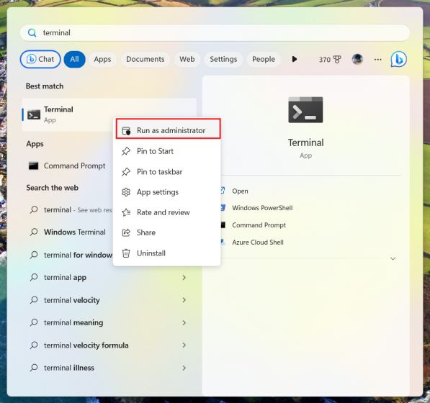
Task: Click Command Prompt in preview pane
Action: [x=259, y=225]
